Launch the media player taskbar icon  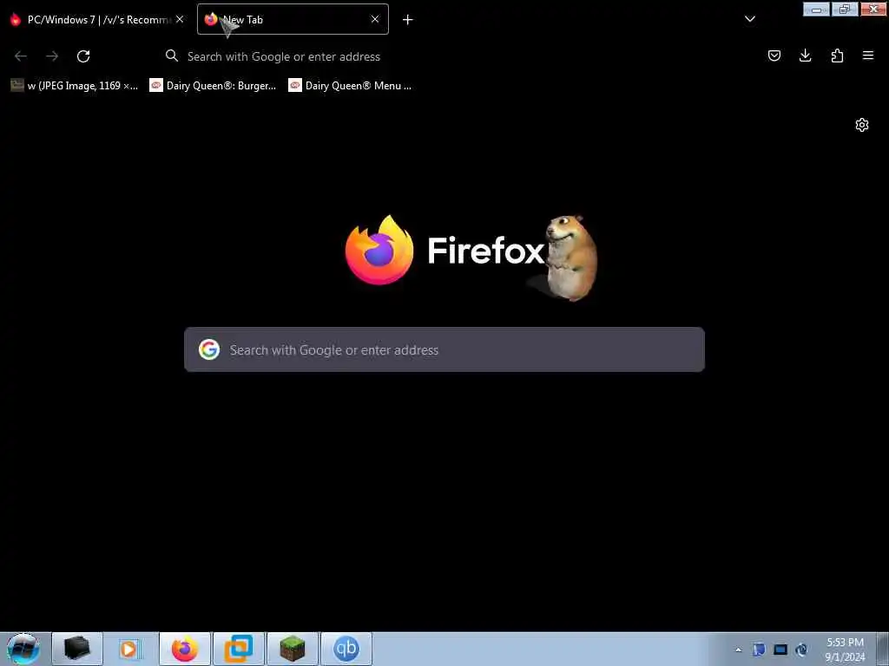click(130, 649)
